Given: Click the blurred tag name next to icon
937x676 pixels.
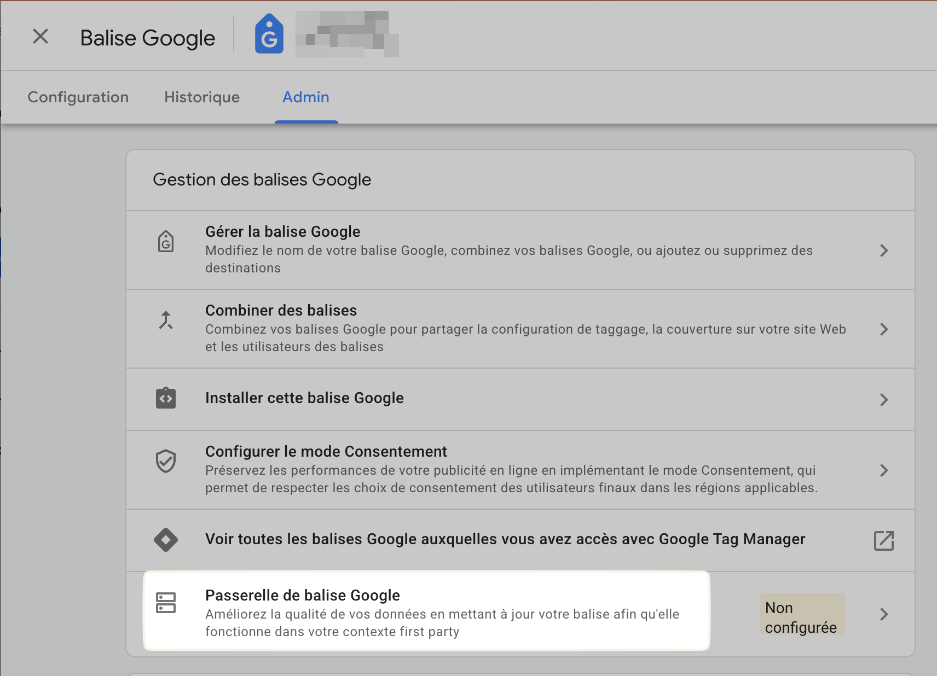Looking at the screenshot, I should click(347, 34).
